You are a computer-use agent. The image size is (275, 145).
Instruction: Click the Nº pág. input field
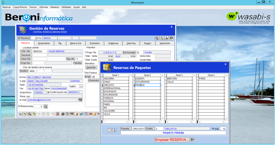point(223,129)
